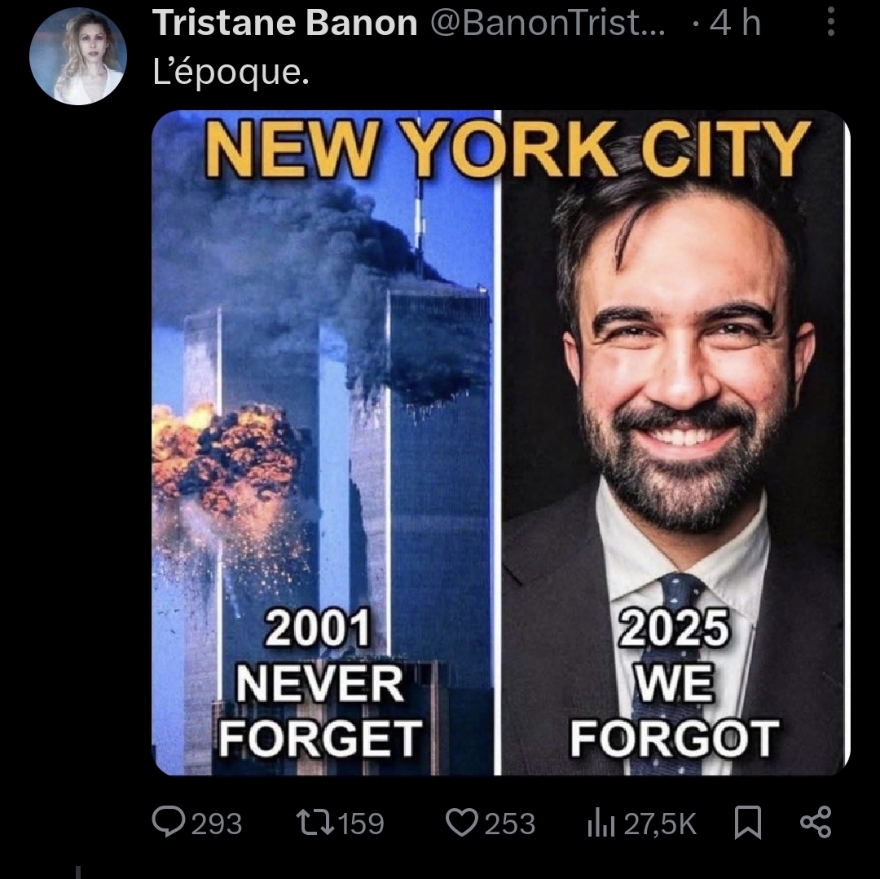Tap the retweet arrows icon
880x879 pixels.
[x=315, y=822]
